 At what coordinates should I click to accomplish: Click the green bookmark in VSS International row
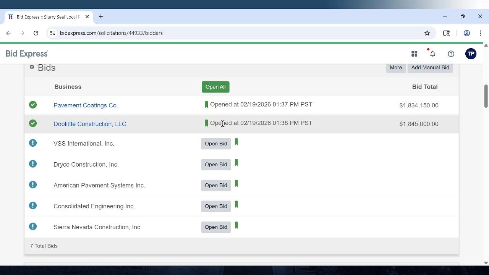tap(236, 142)
